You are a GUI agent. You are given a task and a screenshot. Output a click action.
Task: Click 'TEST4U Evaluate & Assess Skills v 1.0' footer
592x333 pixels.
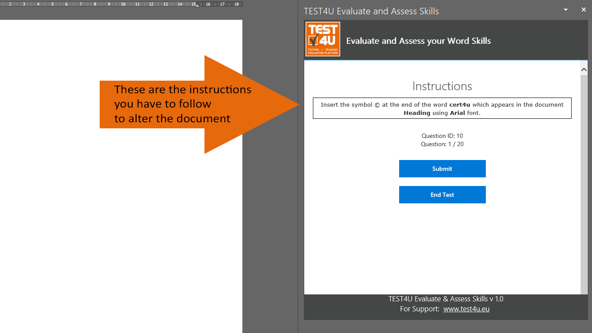[446, 299]
